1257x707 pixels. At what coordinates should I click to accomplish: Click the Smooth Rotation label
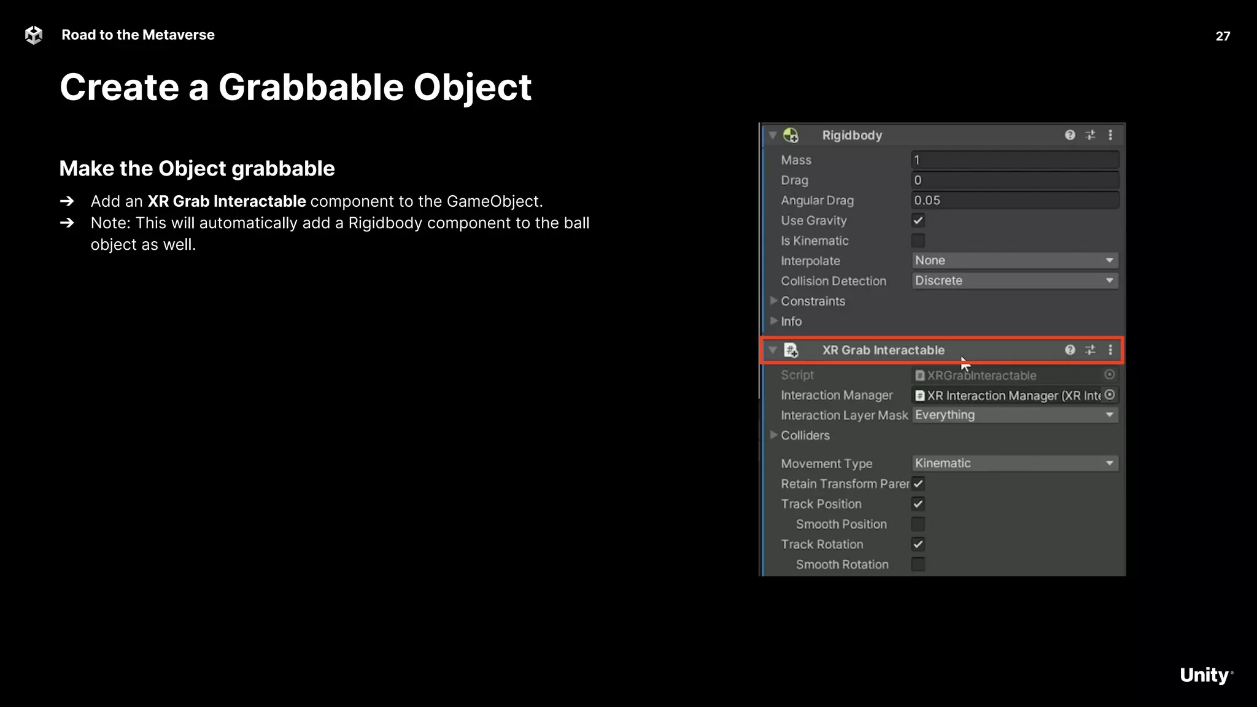point(842,565)
